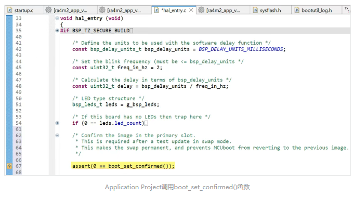The image size is (354, 197).
Task: Show the hidden editor tabs overflow list
Action: pyautogui.click(x=347, y=9)
